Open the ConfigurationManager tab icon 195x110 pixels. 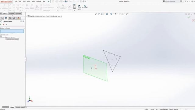point(10,18)
